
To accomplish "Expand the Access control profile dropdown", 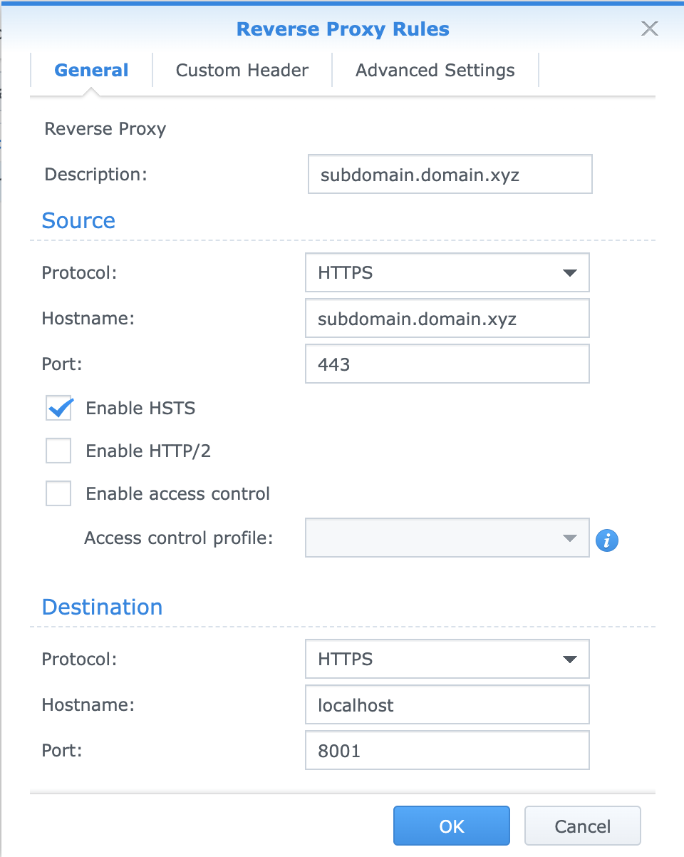I will 447,538.
